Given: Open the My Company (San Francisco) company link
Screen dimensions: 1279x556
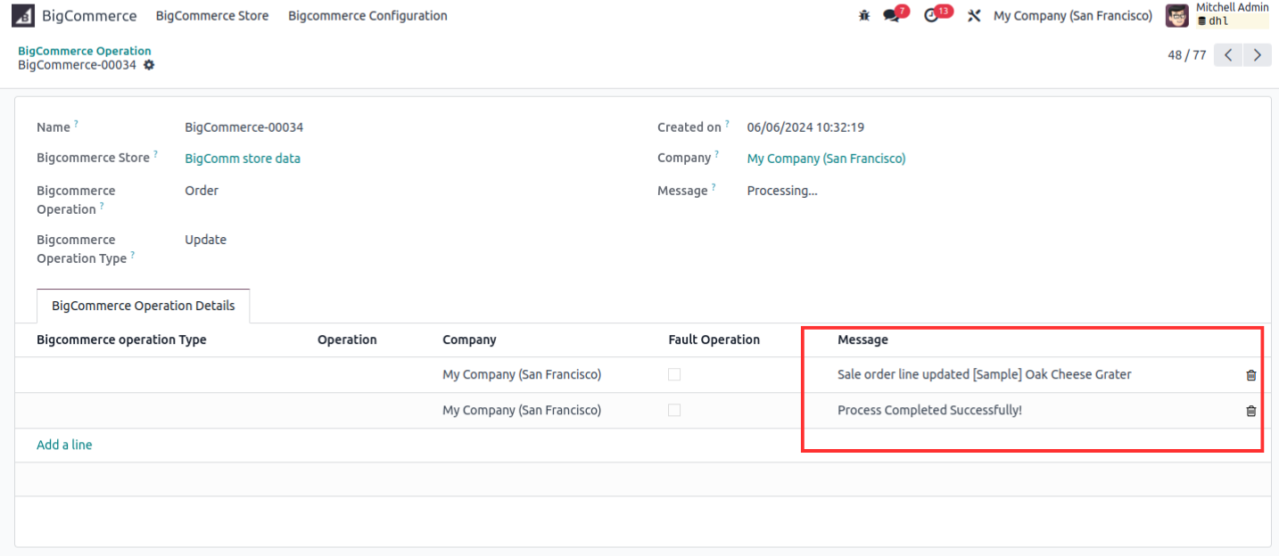Looking at the screenshot, I should (826, 159).
